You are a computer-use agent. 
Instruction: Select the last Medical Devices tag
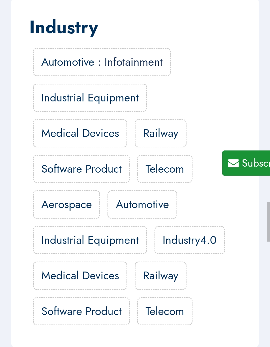[80, 276]
